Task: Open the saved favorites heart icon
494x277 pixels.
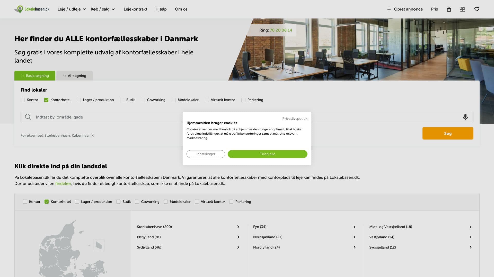Action: tap(477, 9)
